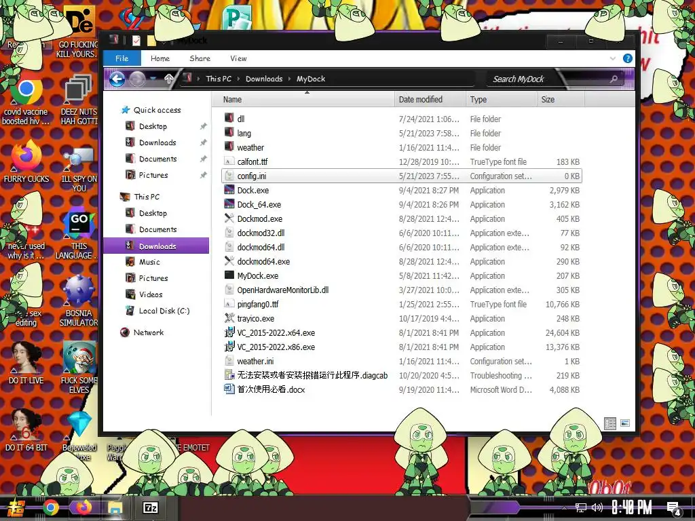Open the recent locations dropdown arrow
695x521 pixels.
pos(153,79)
